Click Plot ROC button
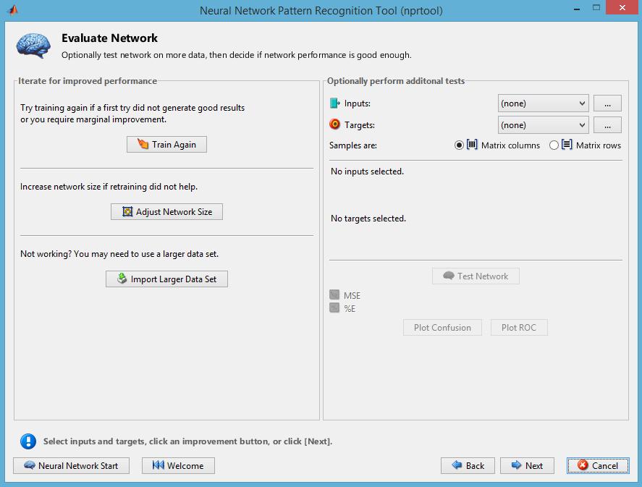The width and height of the screenshot is (642, 487). click(519, 327)
